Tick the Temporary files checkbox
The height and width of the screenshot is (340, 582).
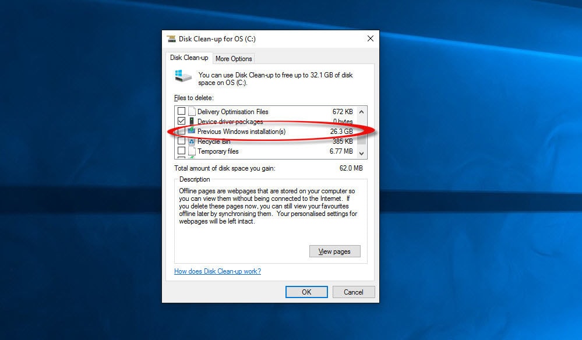pyautogui.click(x=181, y=151)
